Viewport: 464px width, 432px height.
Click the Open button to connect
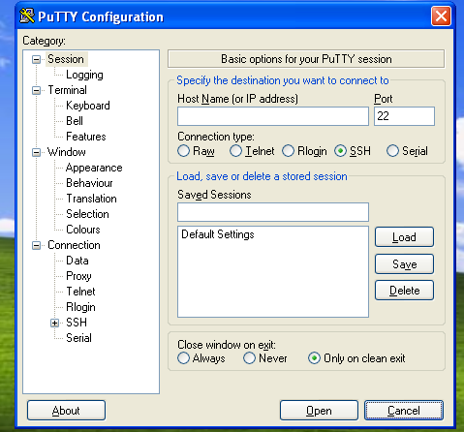point(319,411)
